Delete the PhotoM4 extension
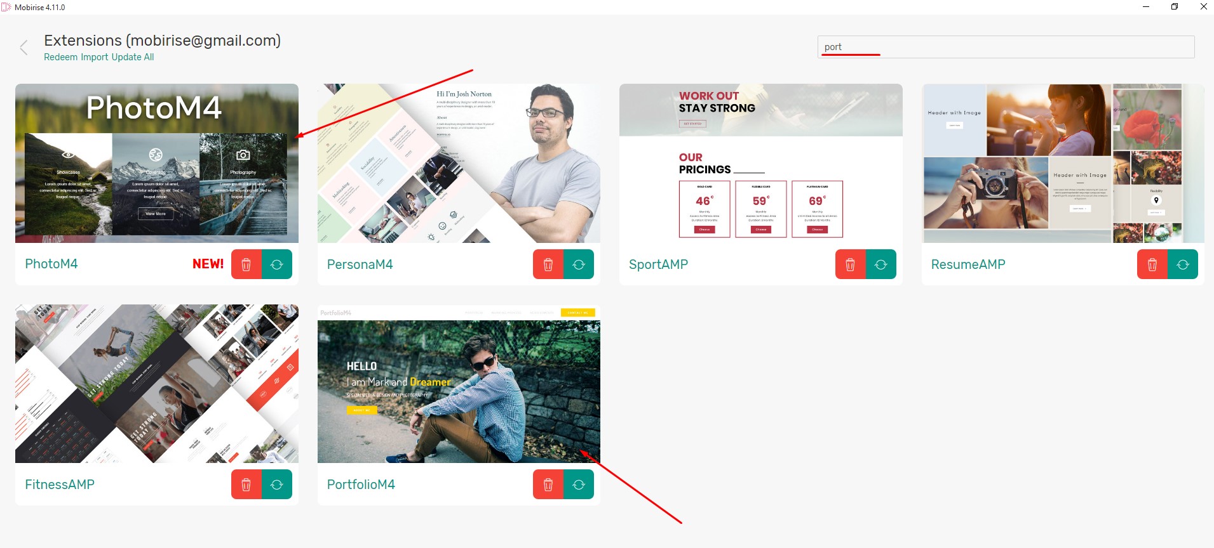 pos(246,264)
